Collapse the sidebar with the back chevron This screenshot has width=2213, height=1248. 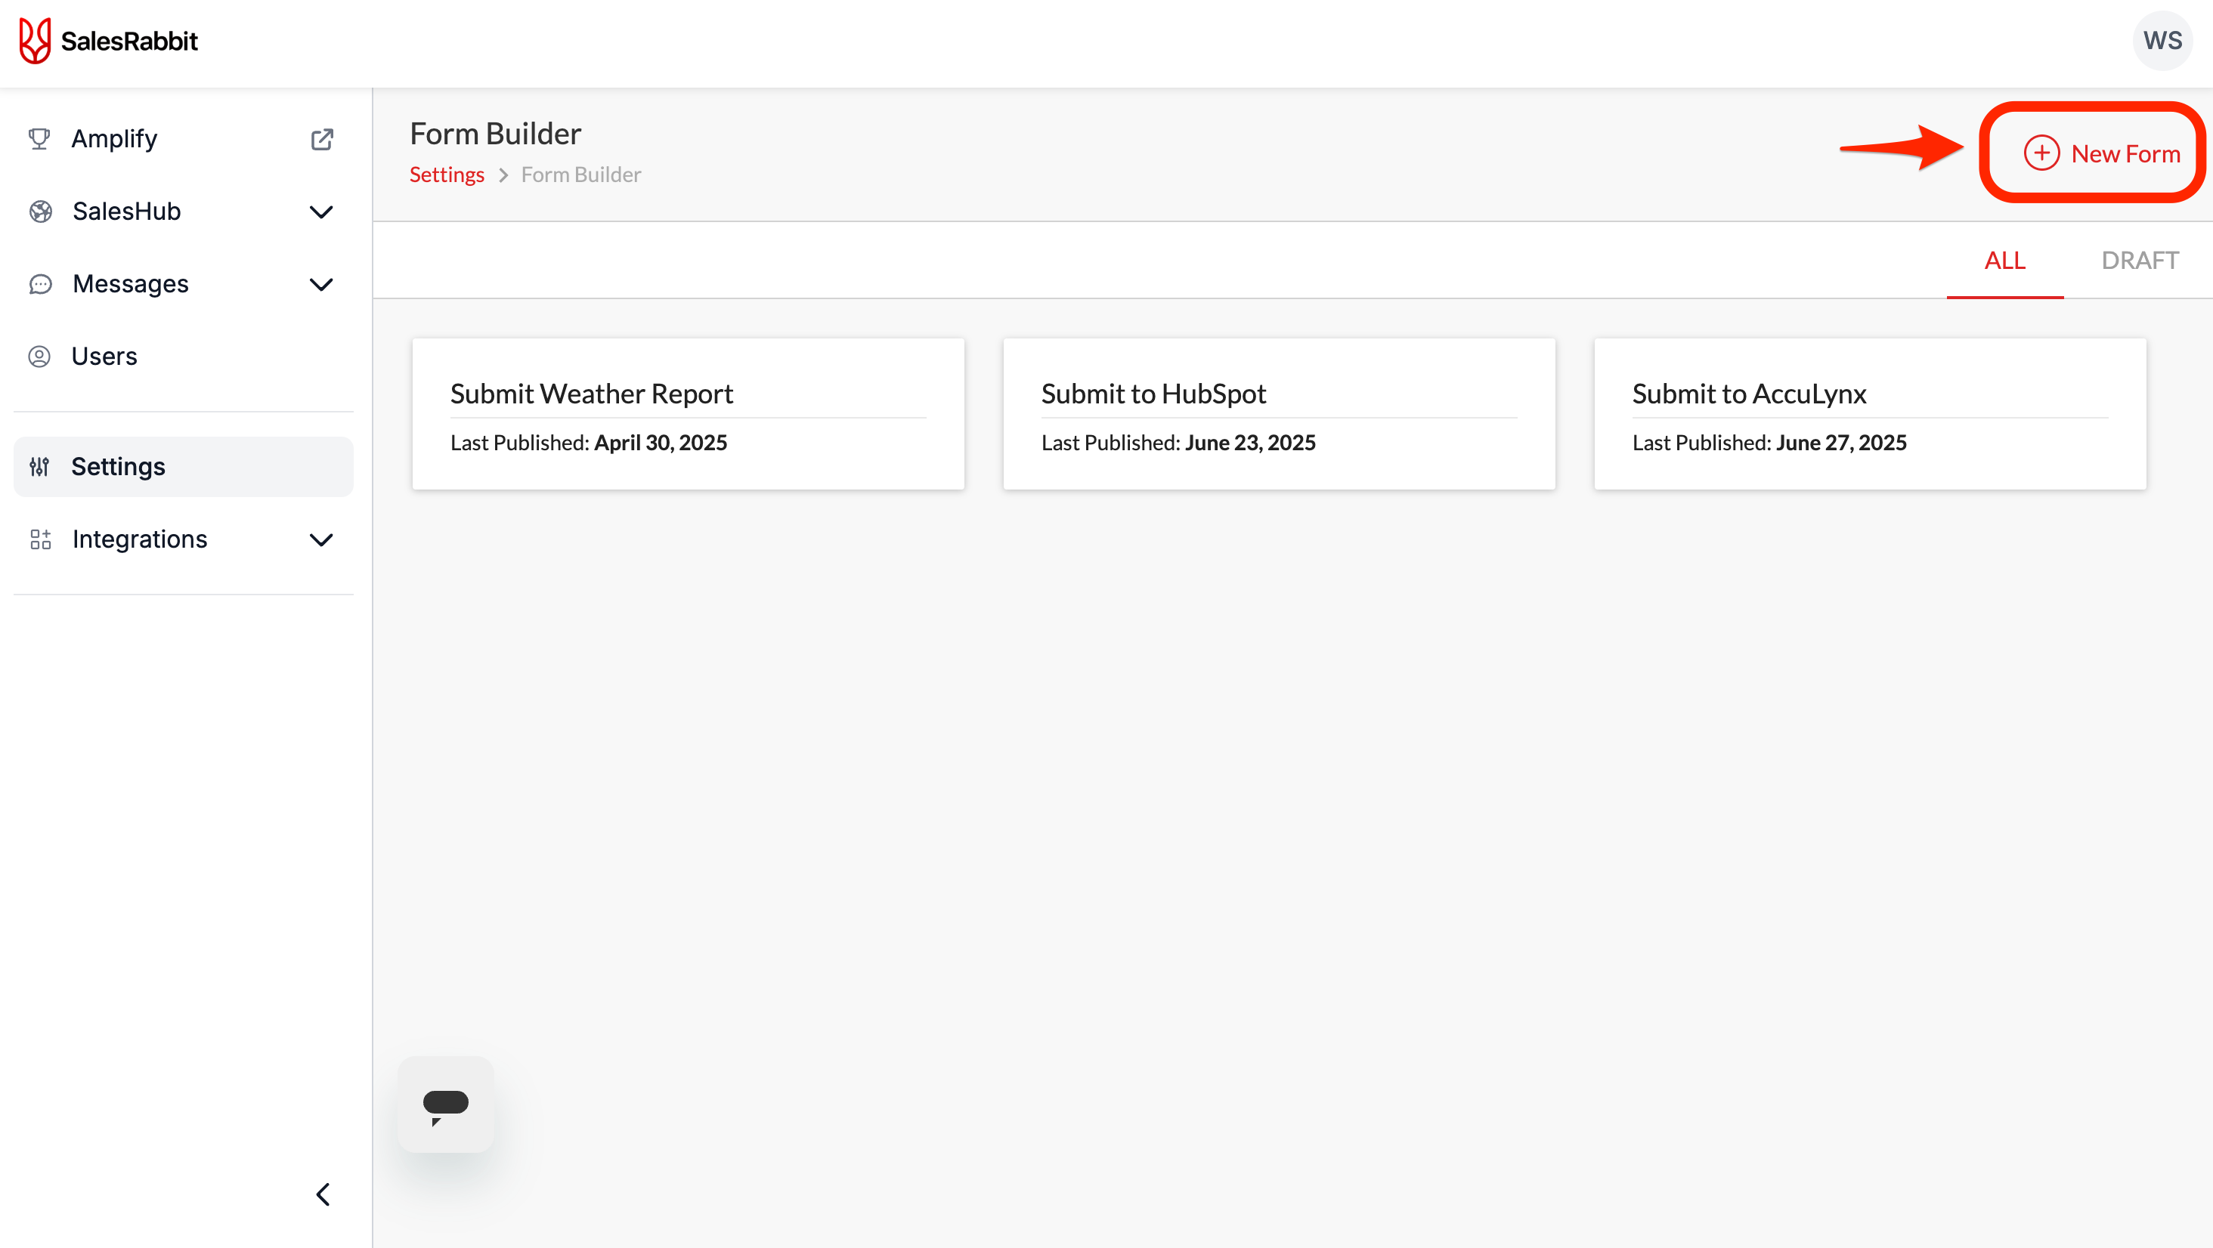coord(323,1195)
